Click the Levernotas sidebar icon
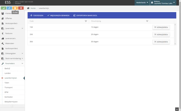 pyautogui.click(x=3, y=29)
